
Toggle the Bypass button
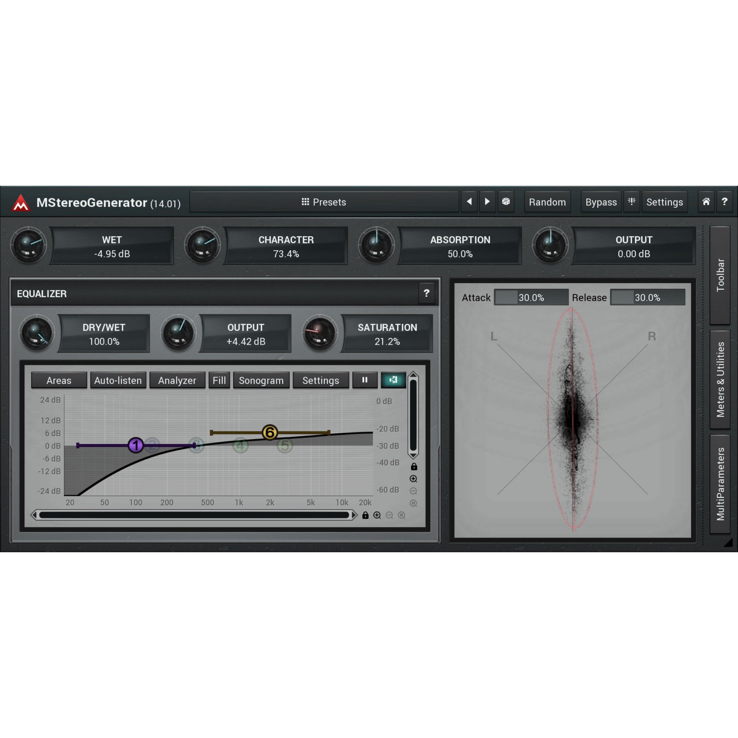[601, 202]
